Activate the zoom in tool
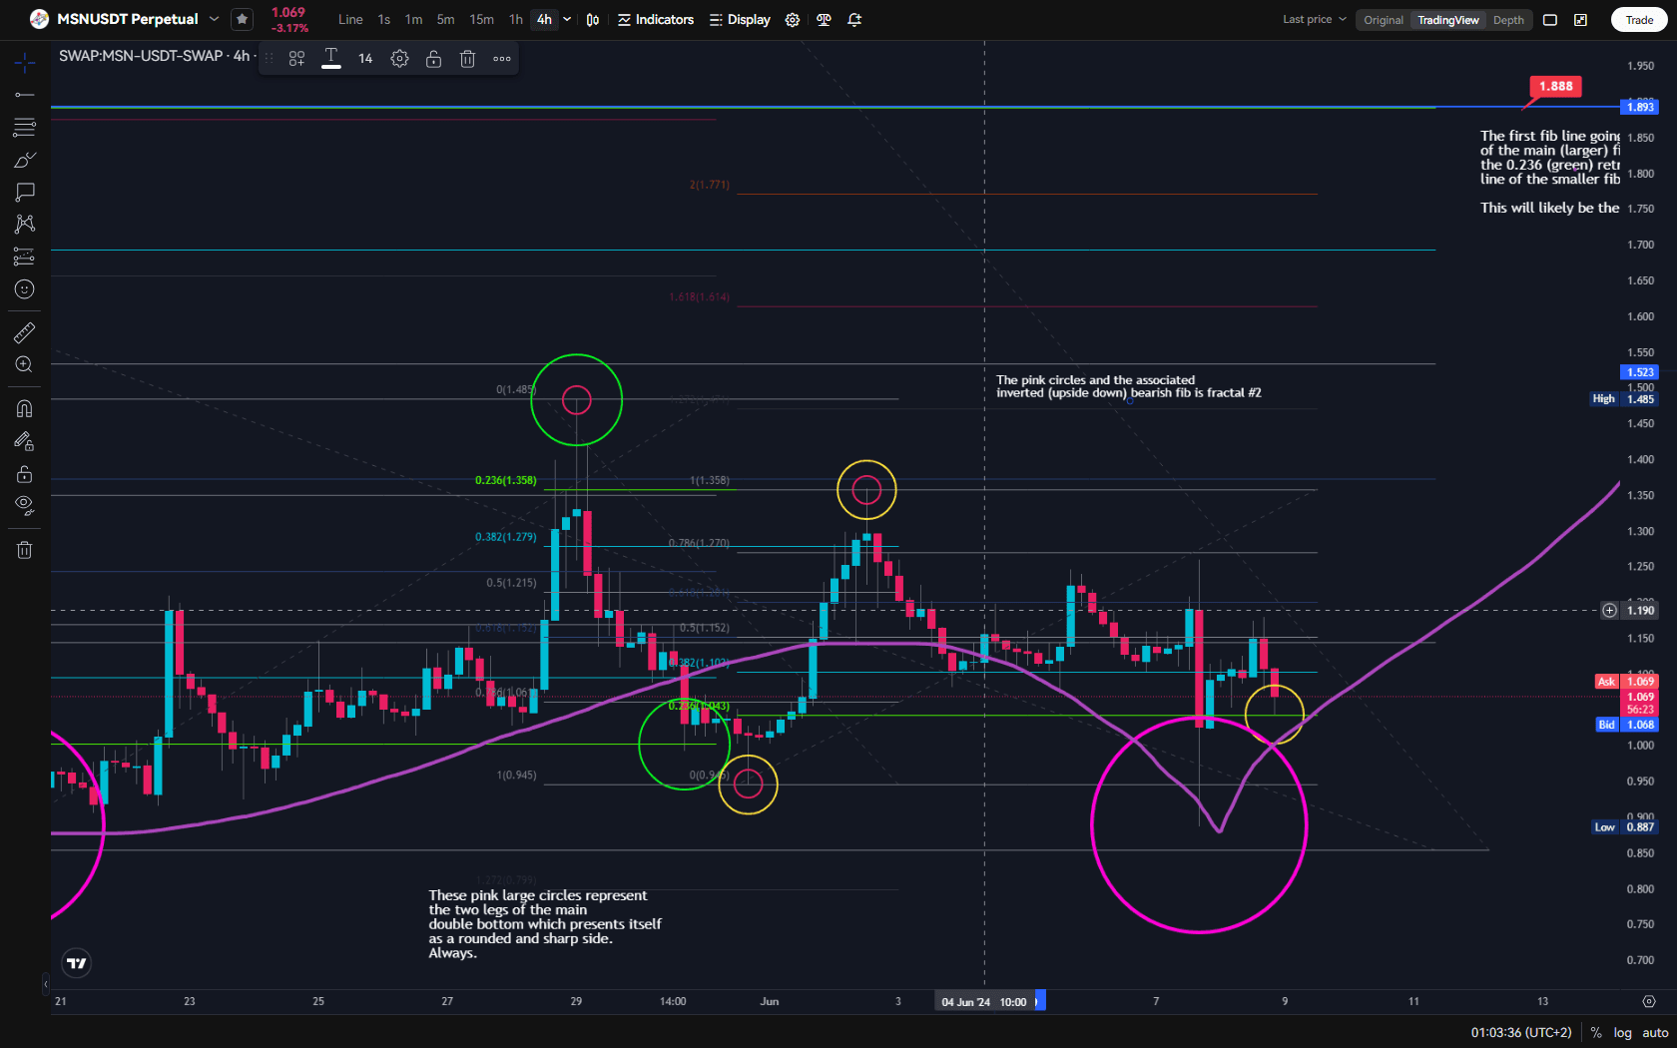Screen dimensions: 1677x1048 click(x=25, y=365)
